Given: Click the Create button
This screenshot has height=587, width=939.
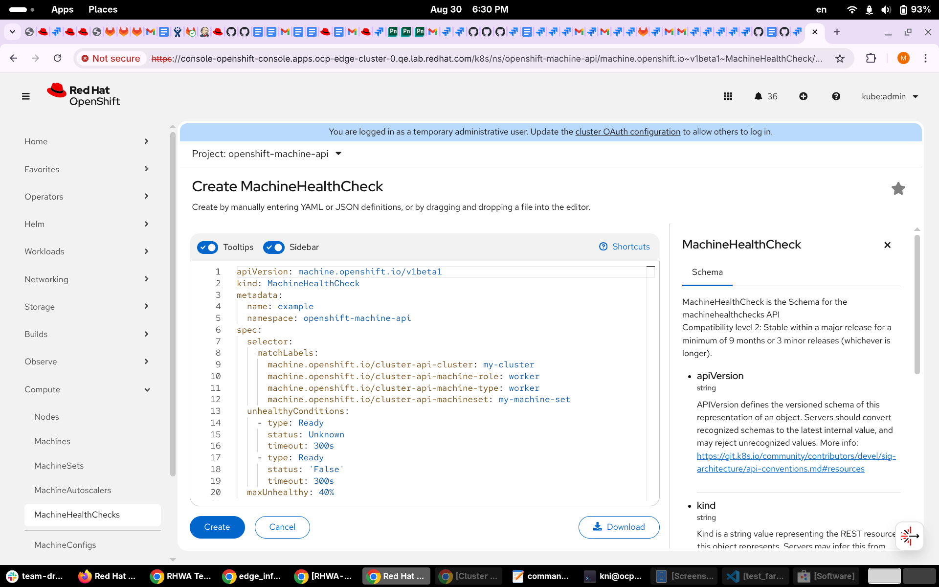Looking at the screenshot, I should [x=217, y=527].
